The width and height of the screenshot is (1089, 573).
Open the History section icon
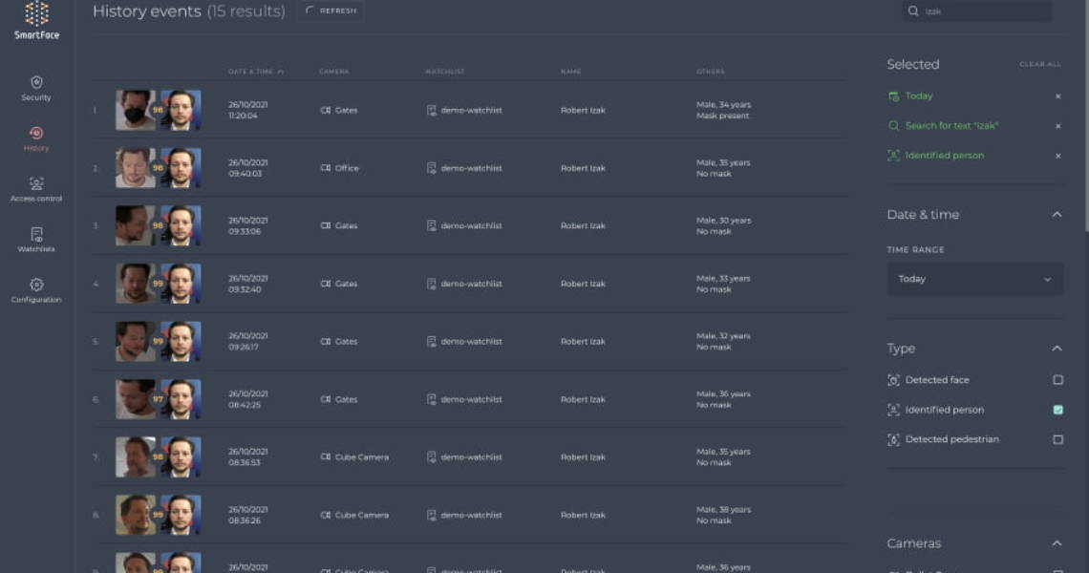tap(36, 134)
